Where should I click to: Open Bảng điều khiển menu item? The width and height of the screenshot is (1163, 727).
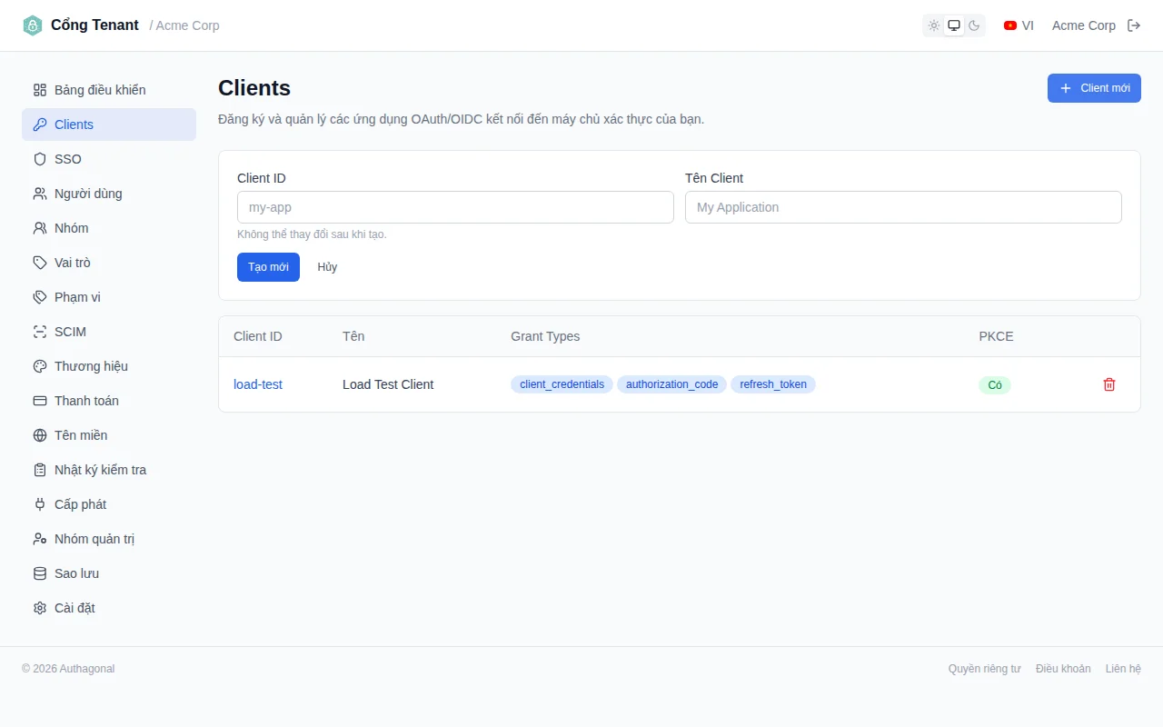pyautogui.click(x=109, y=90)
